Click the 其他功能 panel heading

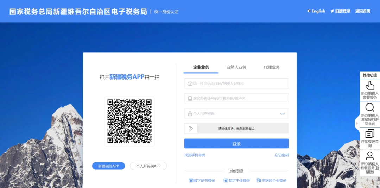(x=369, y=75)
